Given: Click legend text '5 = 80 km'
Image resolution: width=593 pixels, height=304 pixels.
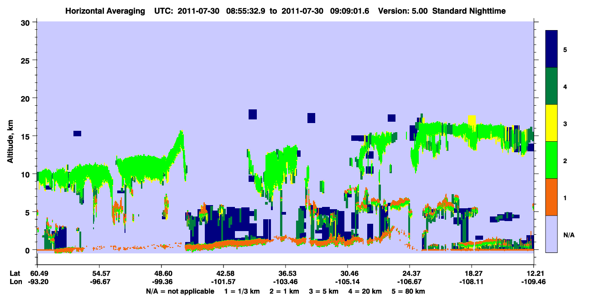Looking at the screenshot, I should (x=408, y=291).
